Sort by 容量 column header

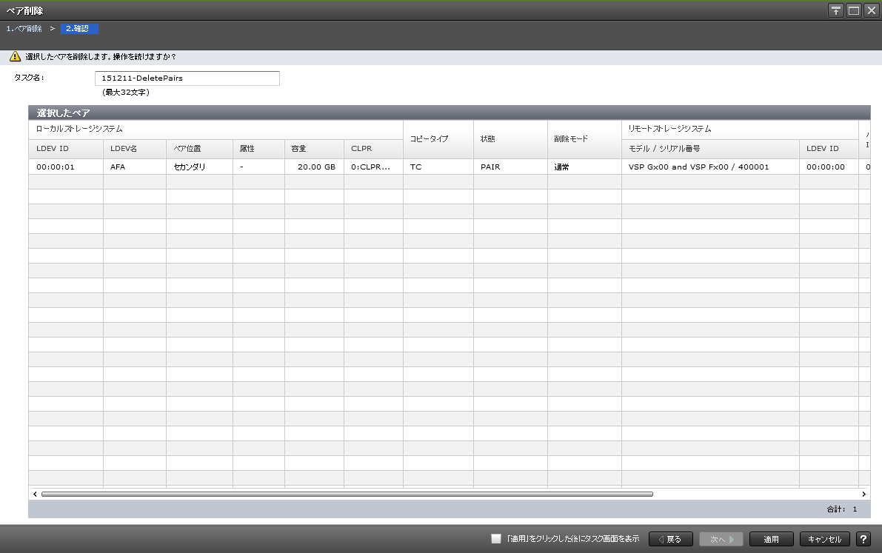315,149
